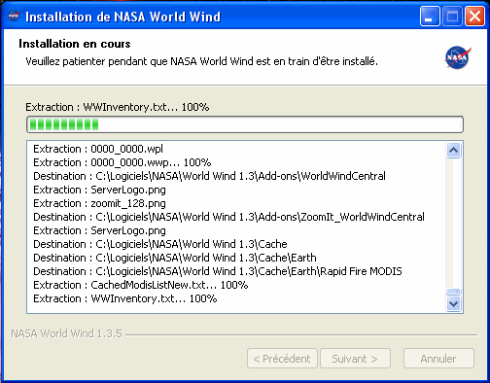Click the < Précédent button
This screenshot has height=383, width=490.
click(x=282, y=359)
